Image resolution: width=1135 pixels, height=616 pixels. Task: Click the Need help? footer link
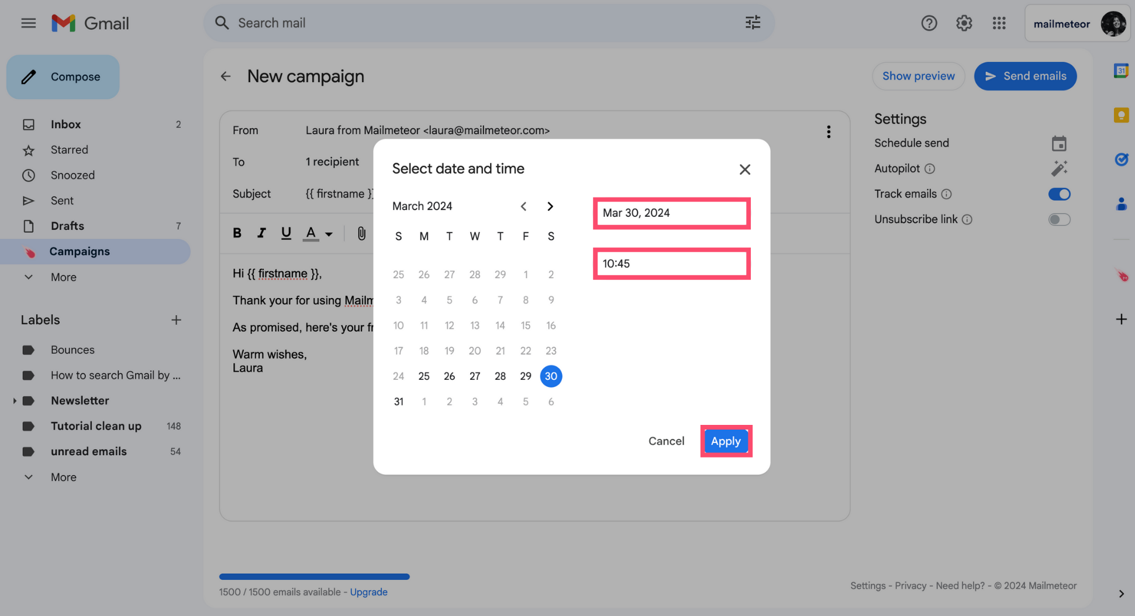coord(960,586)
